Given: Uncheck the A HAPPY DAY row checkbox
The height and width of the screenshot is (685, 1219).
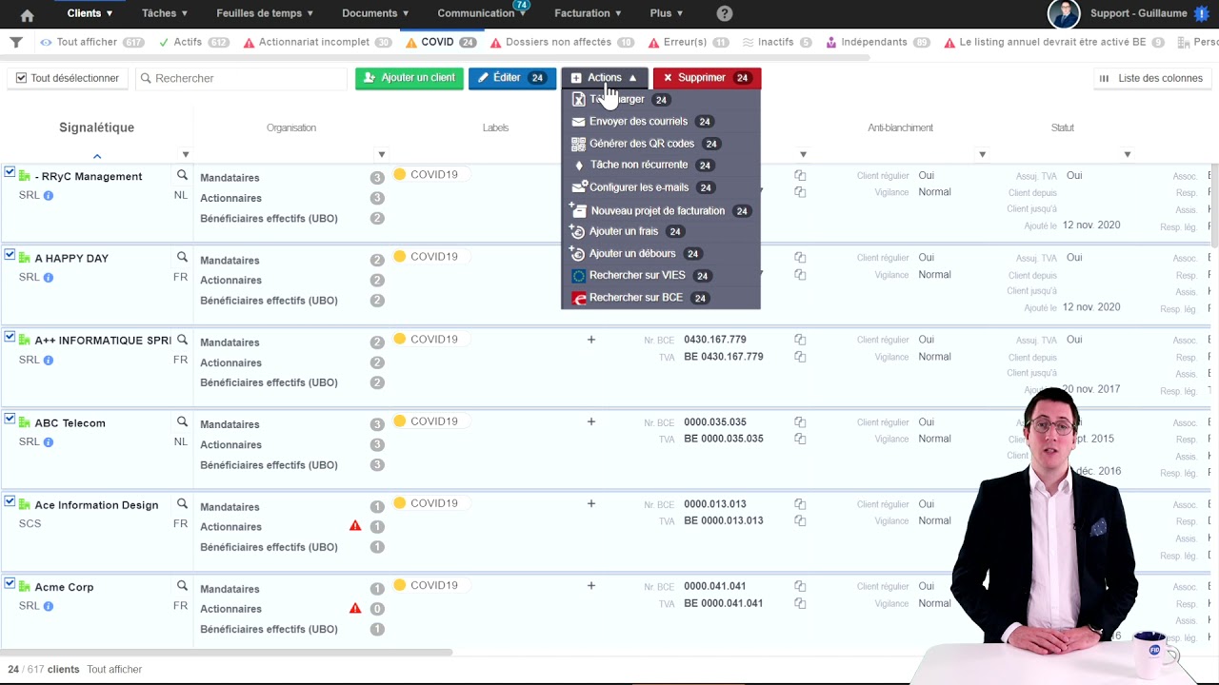Looking at the screenshot, I should tap(10, 255).
